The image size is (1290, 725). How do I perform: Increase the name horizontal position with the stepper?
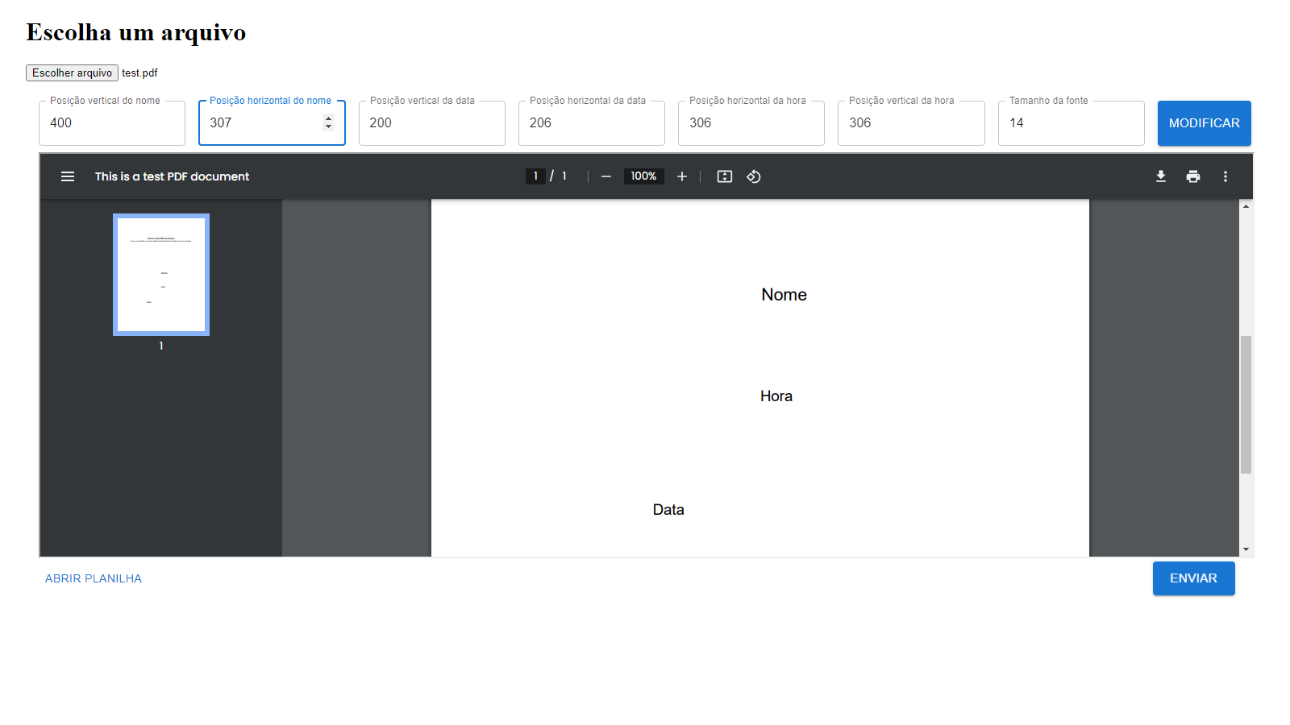328,118
